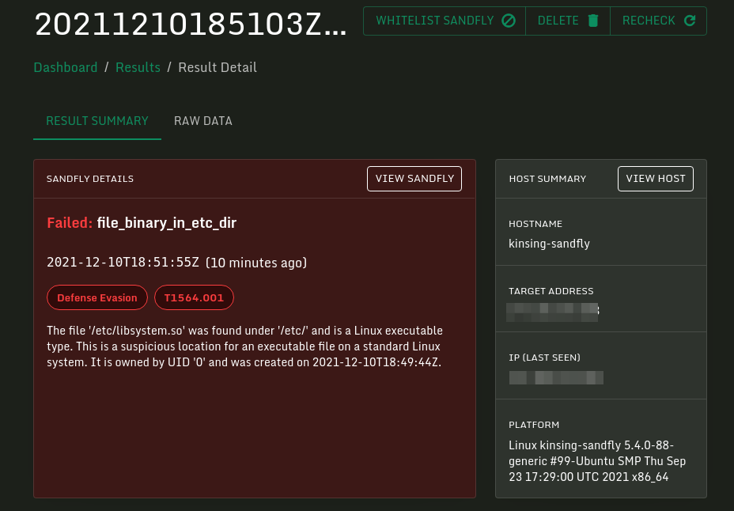Click the blurred Target Address value
Image resolution: width=734 pixels, height=511 pixels.
pyautogui.click(x=552, y=312)
